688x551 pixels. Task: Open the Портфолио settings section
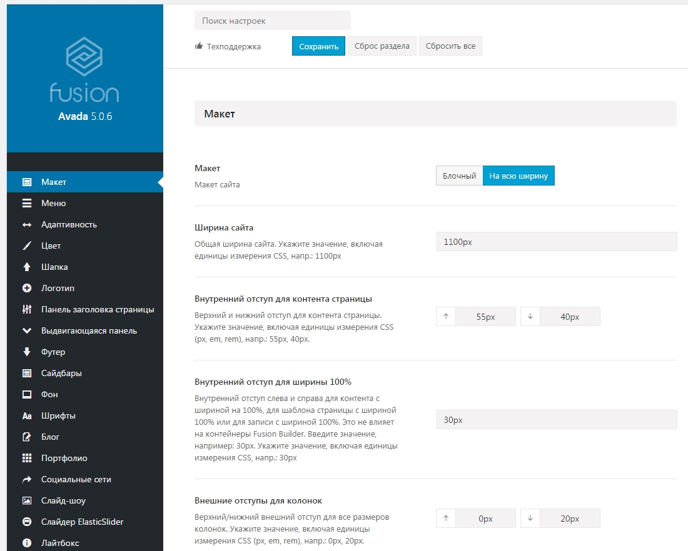(x=85, y=458)
